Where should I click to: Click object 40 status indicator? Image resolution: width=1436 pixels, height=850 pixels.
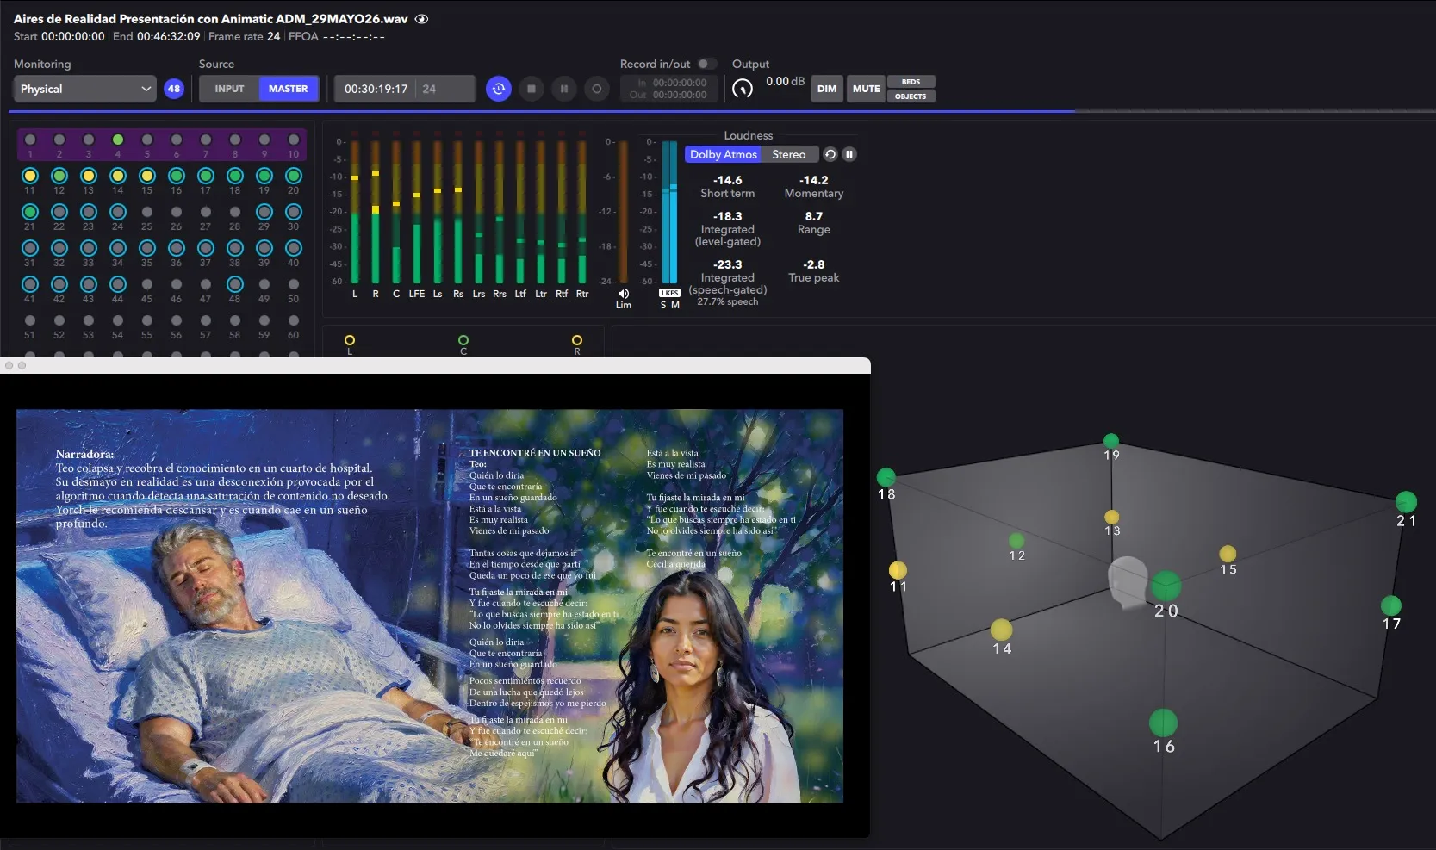pos(294,248)
